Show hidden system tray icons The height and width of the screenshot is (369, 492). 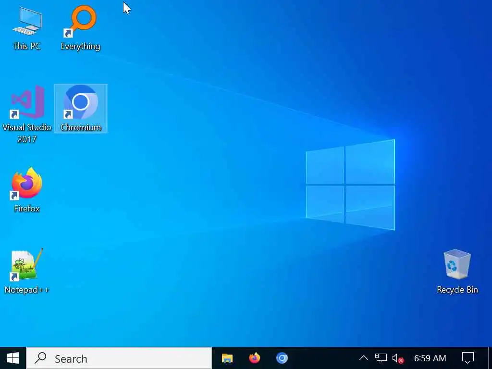(x=363, y=358)
